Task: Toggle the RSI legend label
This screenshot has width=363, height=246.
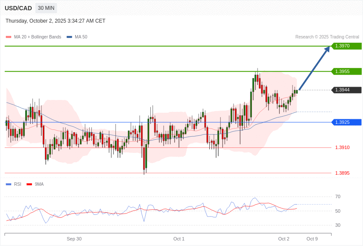Action: [18, 184]
